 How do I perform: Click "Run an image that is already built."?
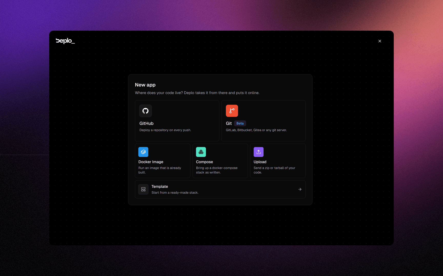click(x=160, y=170)
